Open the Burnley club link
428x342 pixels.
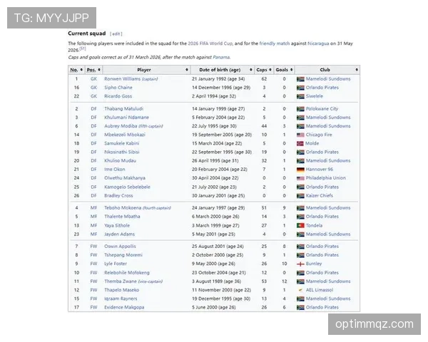[314, 264]
